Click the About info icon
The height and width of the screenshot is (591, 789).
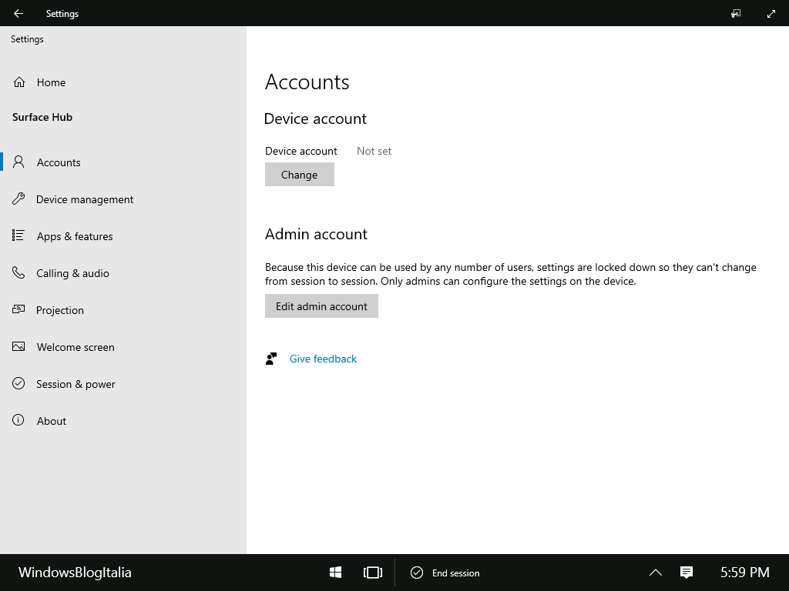(18, 420)
